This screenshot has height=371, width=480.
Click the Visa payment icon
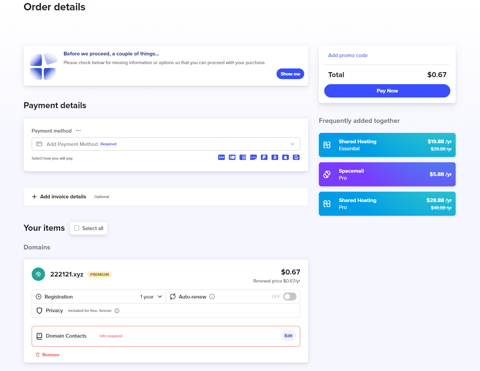point(221,157)
